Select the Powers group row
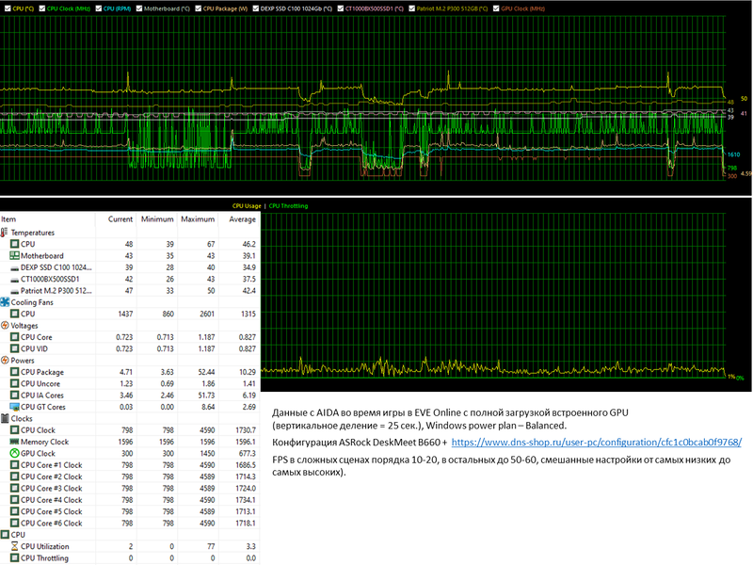 (x=130, y=361)
